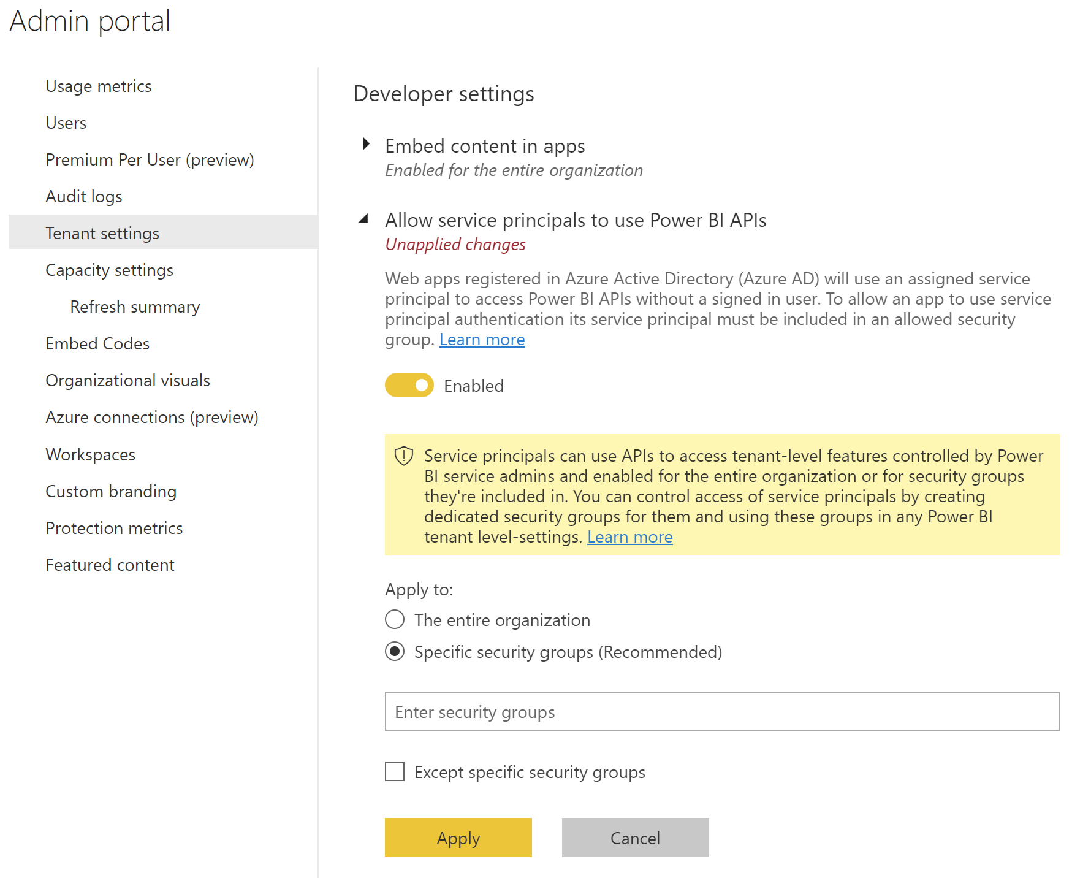
Task: Go to Users section
Action: (66, 123)
